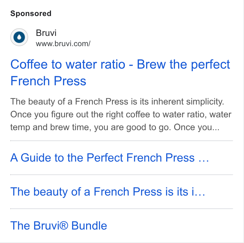This screenshot has height=243, width=244.
Task: Click the word 'Coffee' starting the headline
Action: click(29, 64)
